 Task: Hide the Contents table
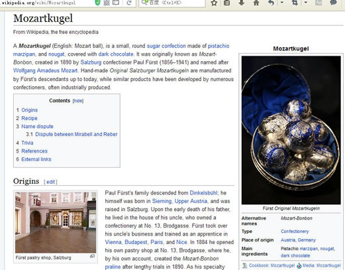(78, 101)
